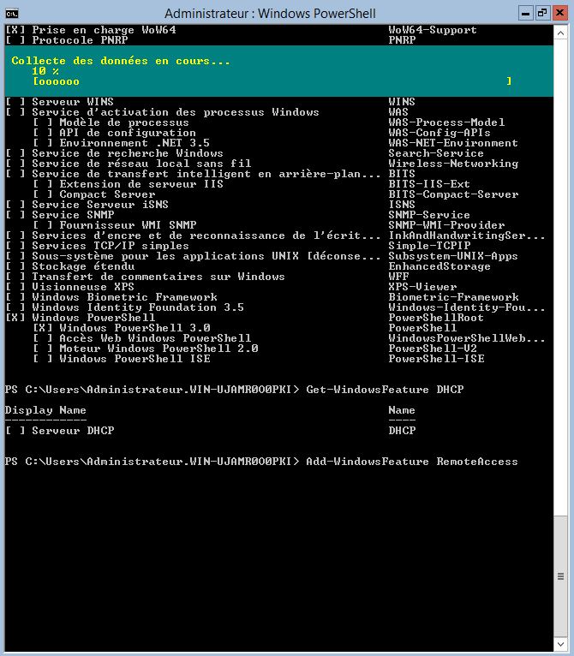Viewport: 574px width, 656px height.
Task: Click the 'WAS-Process-Model' feature name
Action: (x=446, y=122)
